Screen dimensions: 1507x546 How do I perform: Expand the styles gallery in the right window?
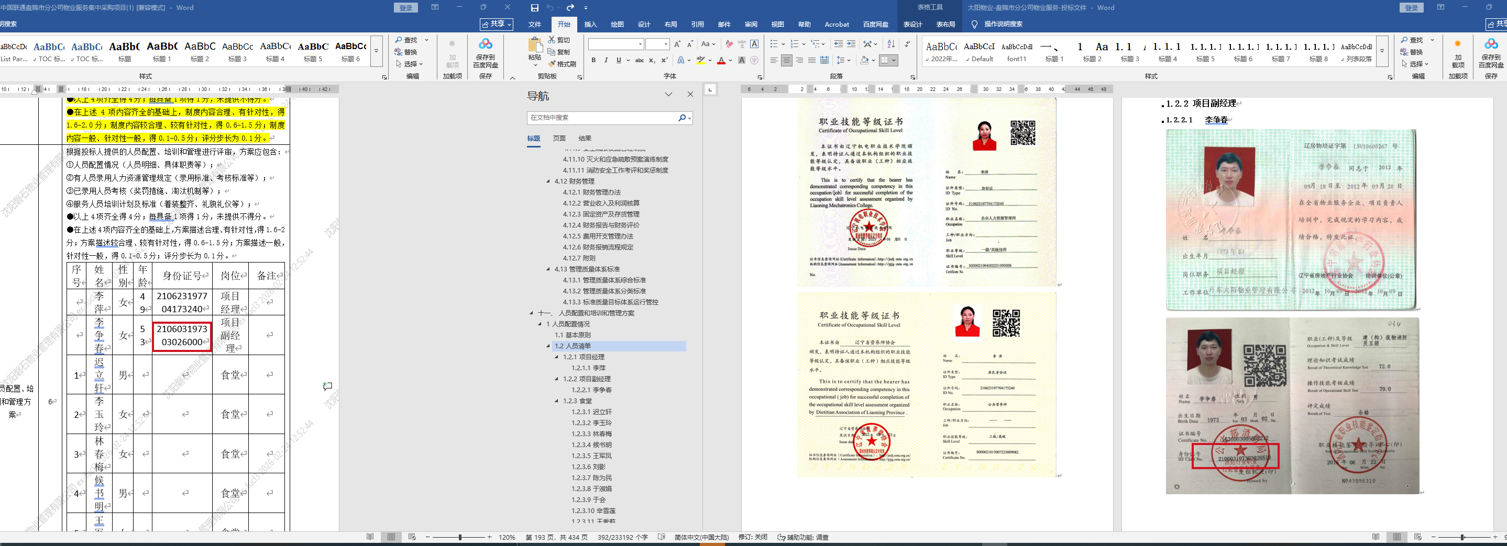point(1382,51)
